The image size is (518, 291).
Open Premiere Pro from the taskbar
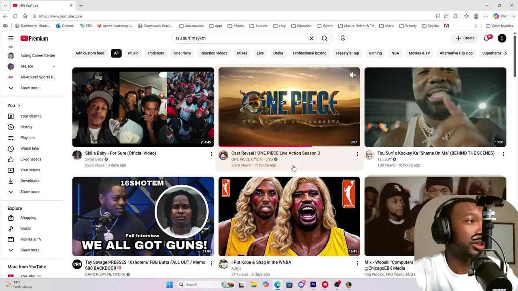(x=313, y=285)
